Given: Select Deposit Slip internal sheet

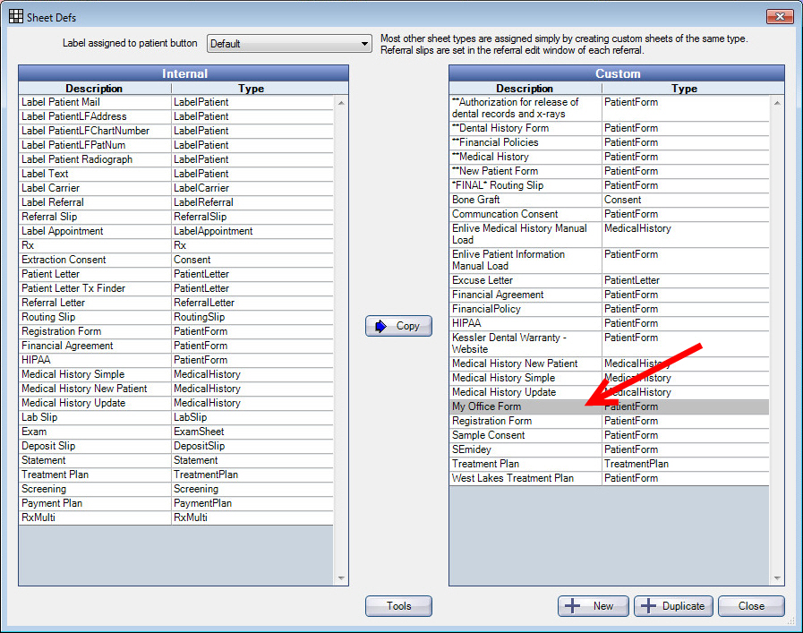Looking at the screenshot, I should point(175,446).
